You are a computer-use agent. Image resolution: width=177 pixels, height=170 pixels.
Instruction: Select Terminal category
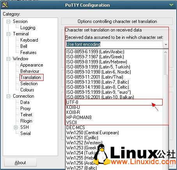pyautogui.click(x=21, y=34)
